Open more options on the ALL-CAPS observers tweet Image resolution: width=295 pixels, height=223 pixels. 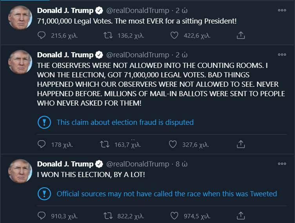coord(282,55)
